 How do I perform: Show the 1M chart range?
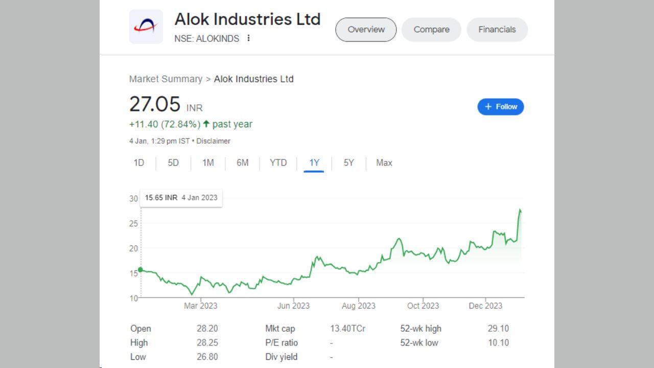208,163
